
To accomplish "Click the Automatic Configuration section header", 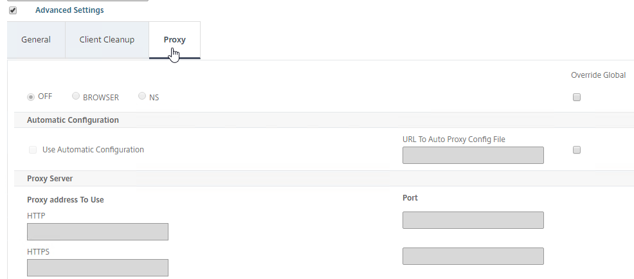I will click(x=73, y=120).
